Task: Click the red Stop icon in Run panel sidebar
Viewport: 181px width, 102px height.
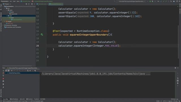Action: [x=3, y=79]
